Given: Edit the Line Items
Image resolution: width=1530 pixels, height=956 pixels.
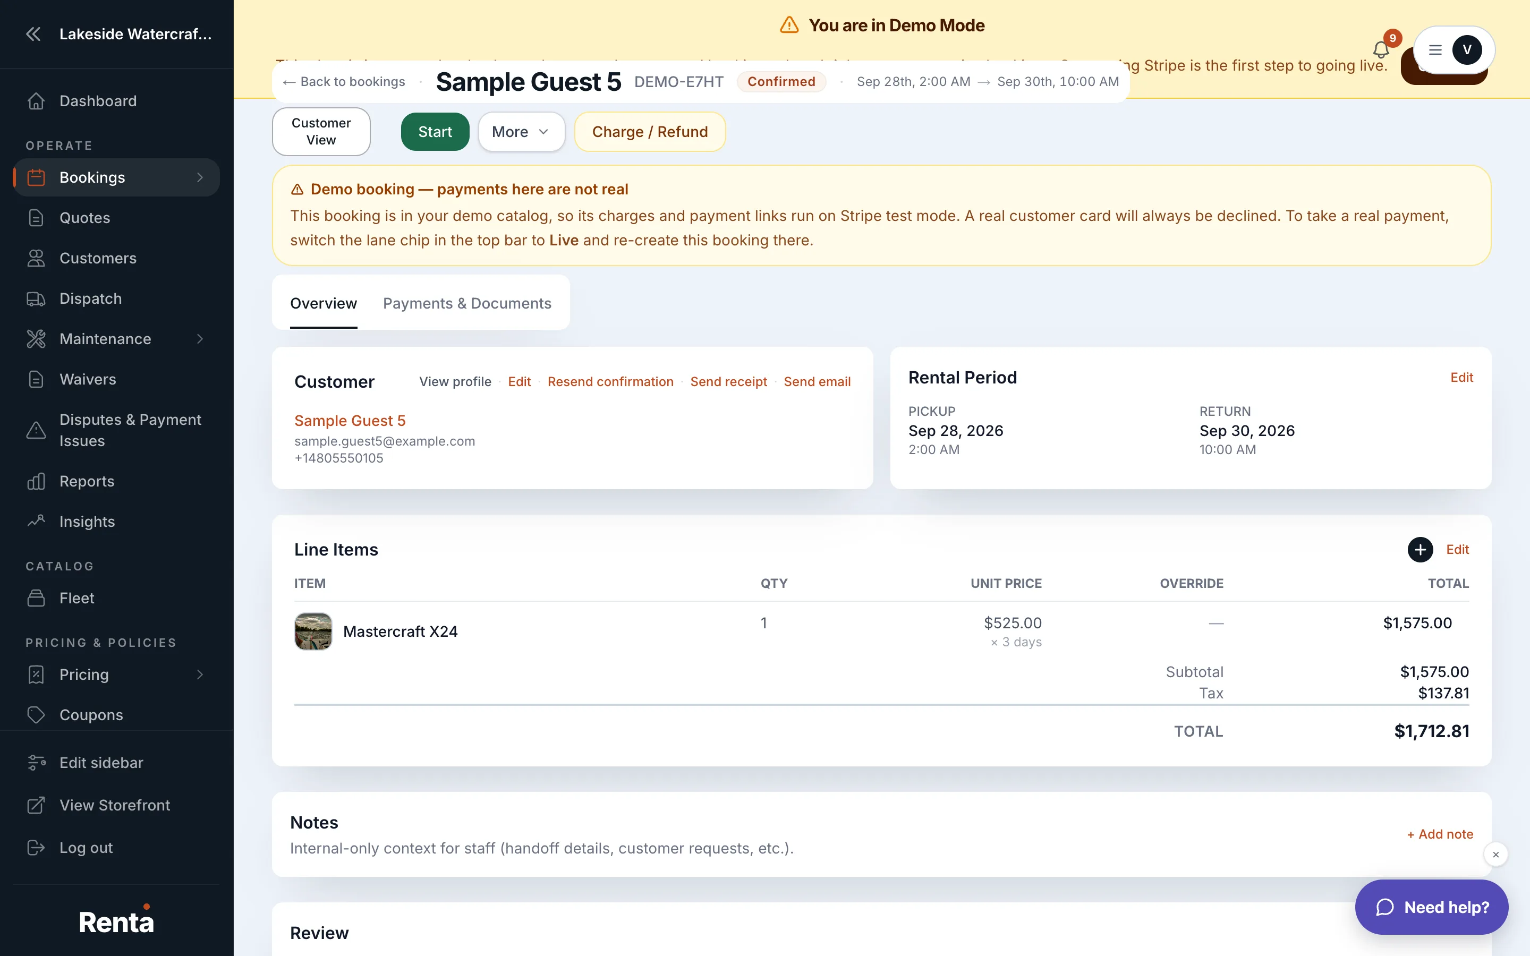Looking at the screenshot, I should click(1457, 550).
